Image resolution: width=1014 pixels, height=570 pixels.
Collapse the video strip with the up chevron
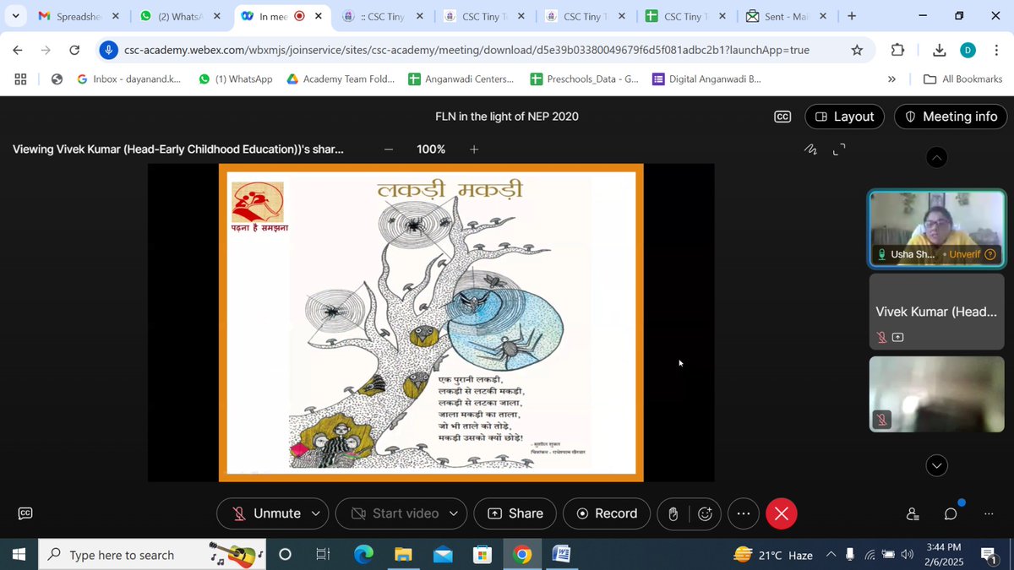pos(937,157)
